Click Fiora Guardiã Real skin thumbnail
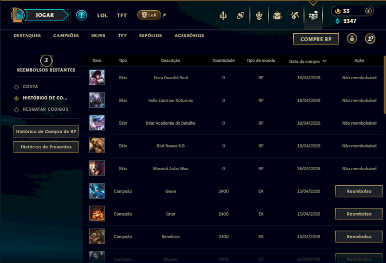This screenshot has height=263, width=386. pos(97,77)
